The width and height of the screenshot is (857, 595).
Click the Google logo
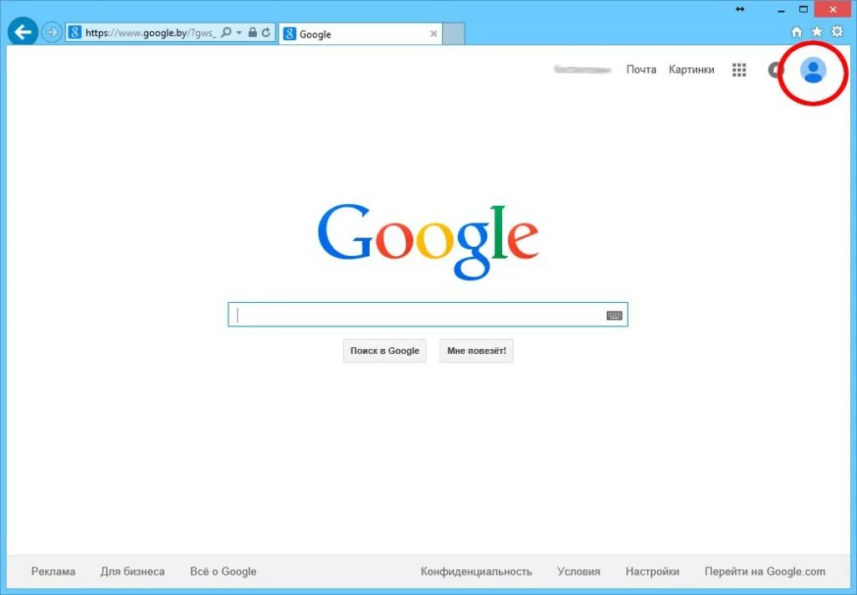(428, 241)
